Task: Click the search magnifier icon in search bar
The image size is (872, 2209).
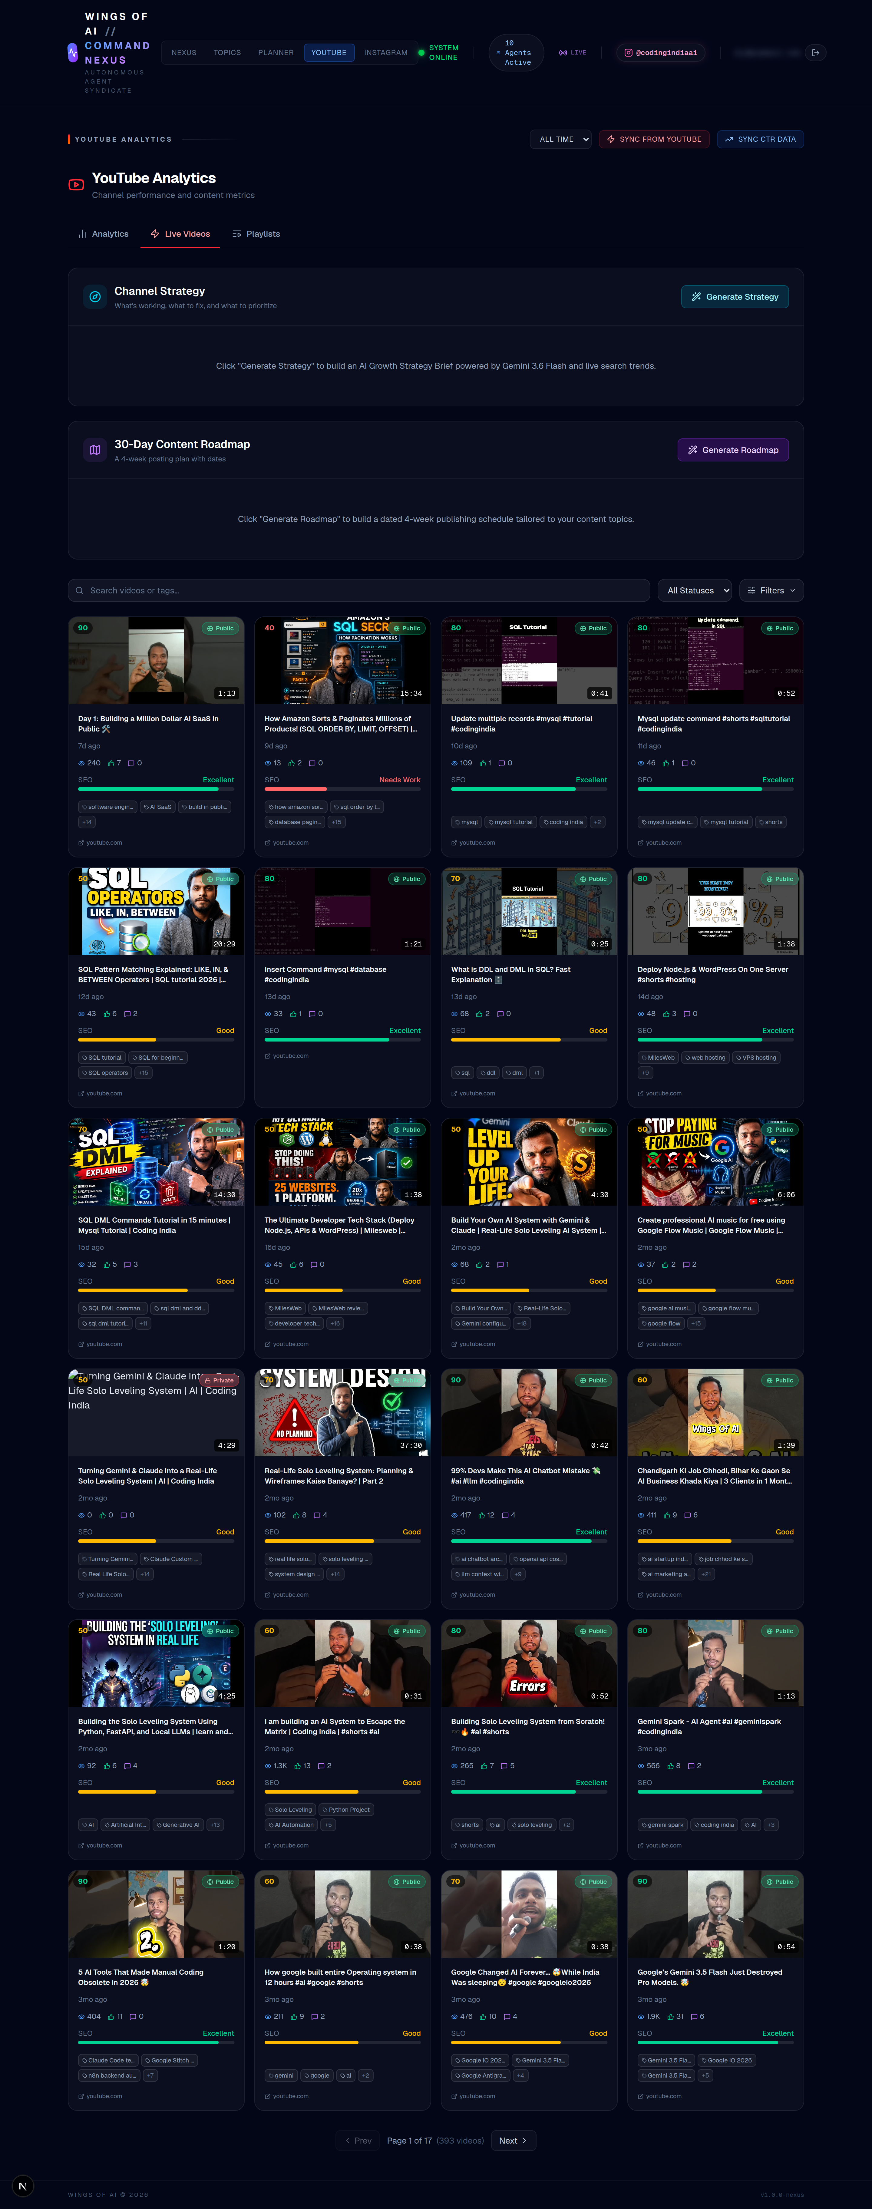Action: [80, 590]
